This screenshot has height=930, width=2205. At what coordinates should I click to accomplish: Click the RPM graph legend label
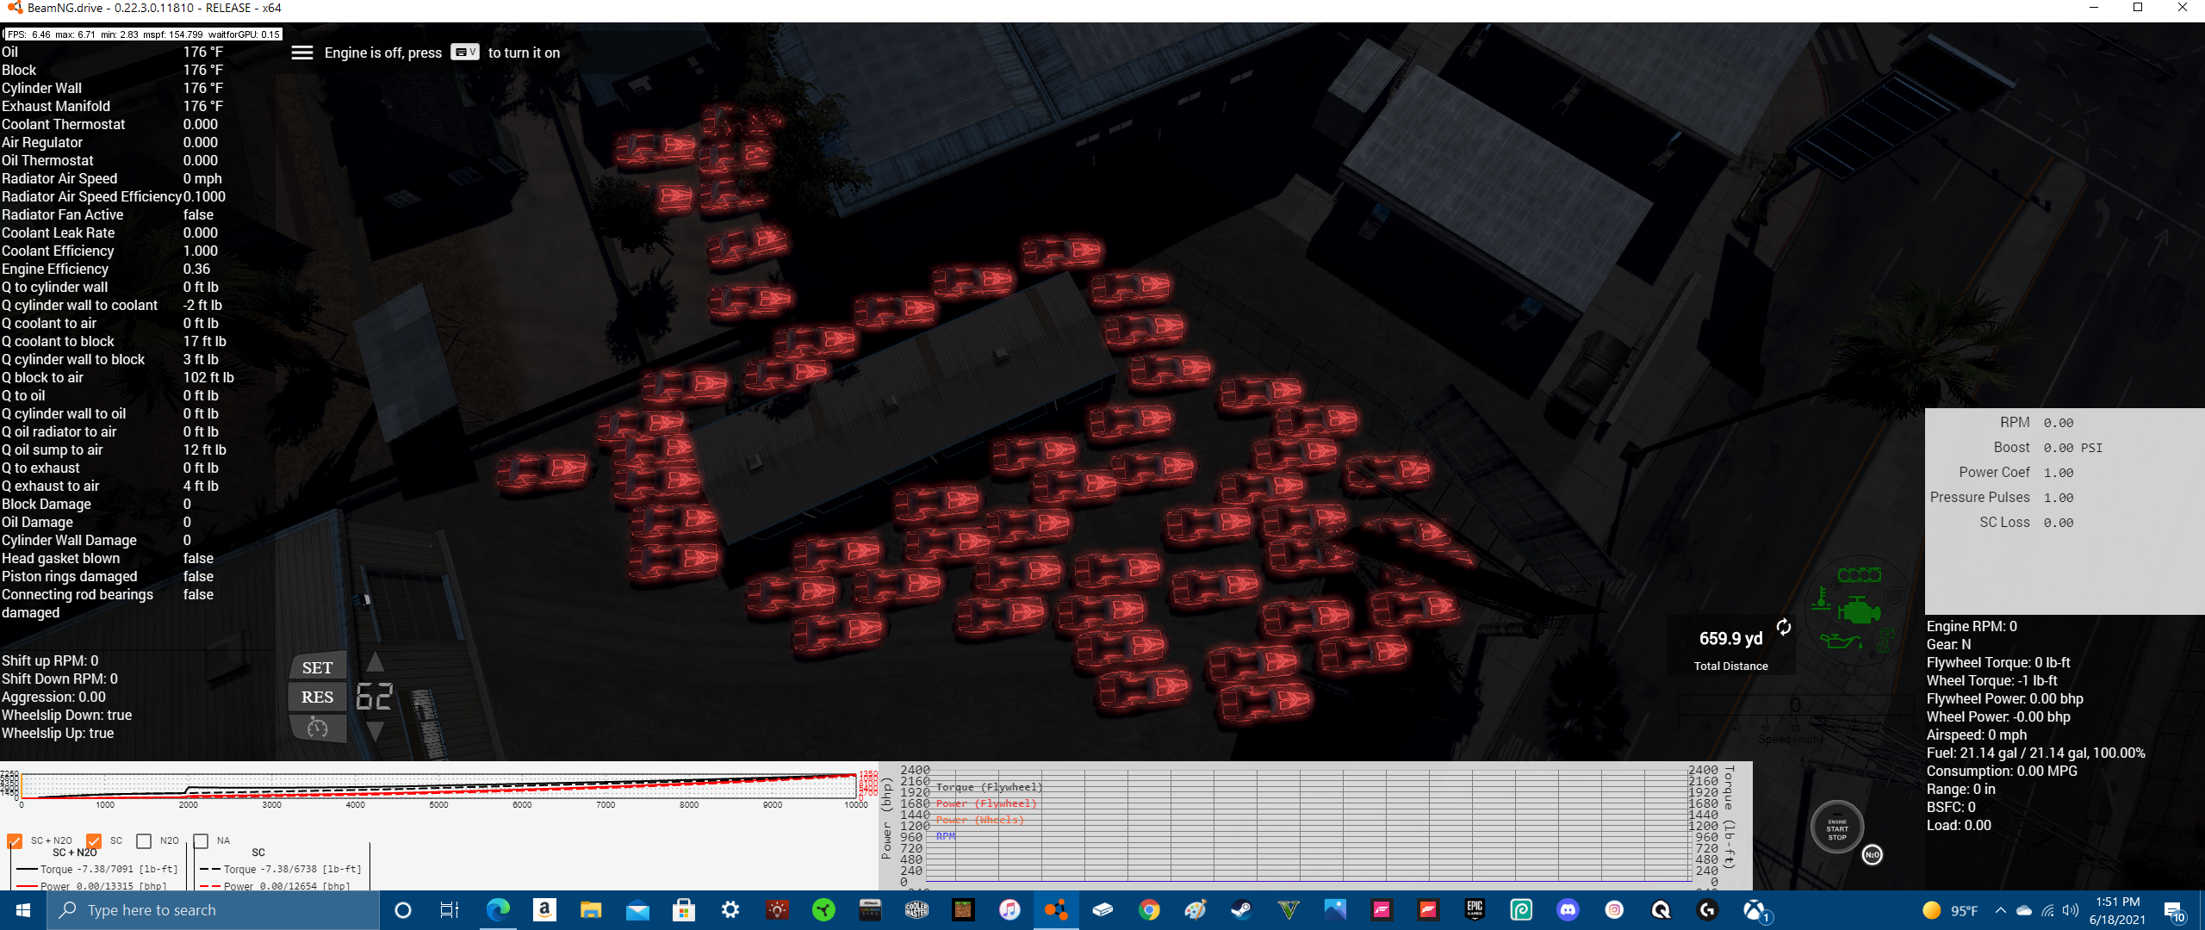pyautogui.click(x=946, y=836)
